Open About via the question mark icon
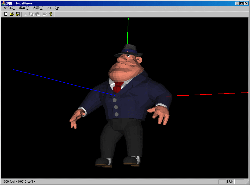This screenshot has height=185, width=250. [51, 14]
